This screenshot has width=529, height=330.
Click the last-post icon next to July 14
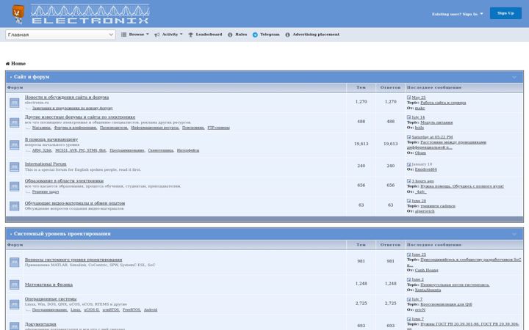point(409,117)
